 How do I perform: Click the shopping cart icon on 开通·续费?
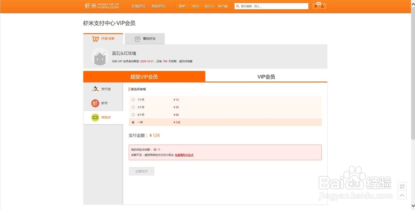tap(95, 39)
